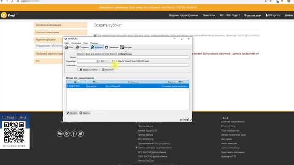The height and width of the screenshot is (165, 294).
Task: Open the Окно menu
Action: [x=85, y=43]
